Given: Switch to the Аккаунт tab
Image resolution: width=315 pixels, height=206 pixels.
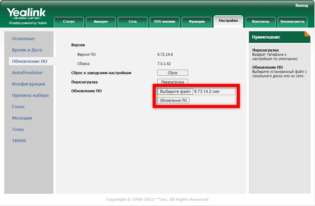Looking at the screenshot, I should click(101, 22).
